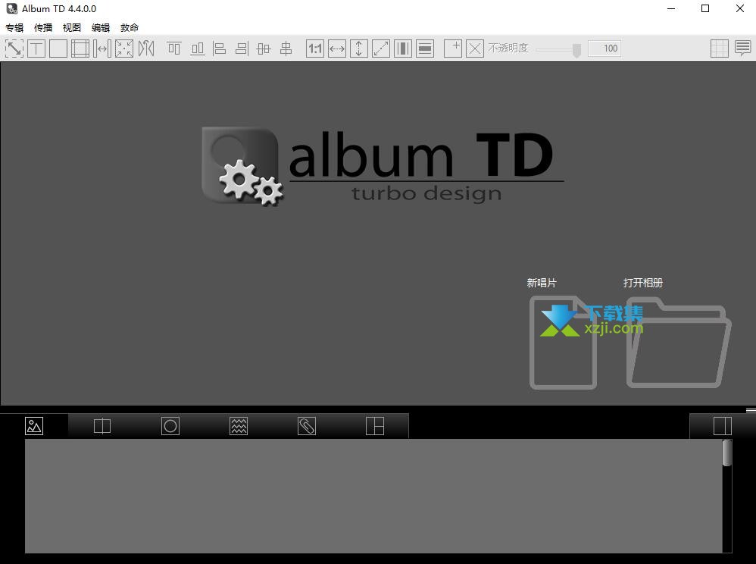This screenshot has height=564, width=756.
Task: Click the opacity value field showing 100
Action: point(604,49)
